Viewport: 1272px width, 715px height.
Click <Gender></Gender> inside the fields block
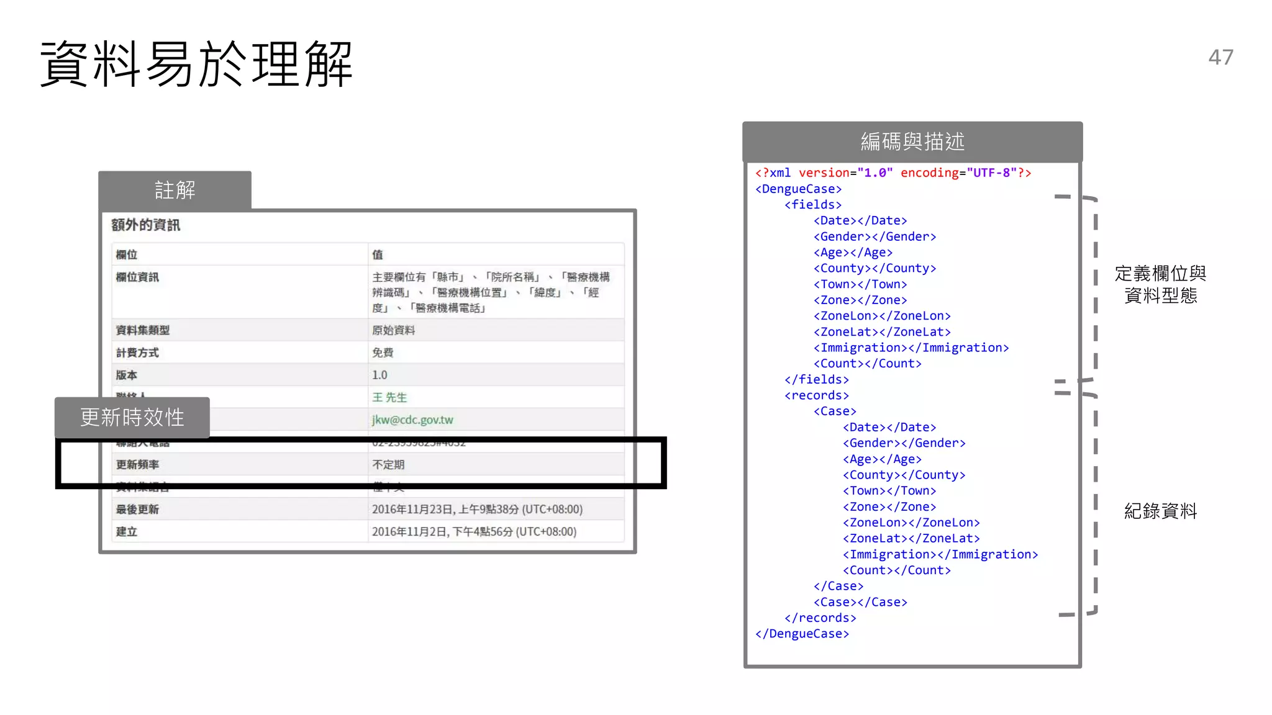click(874, 236)
